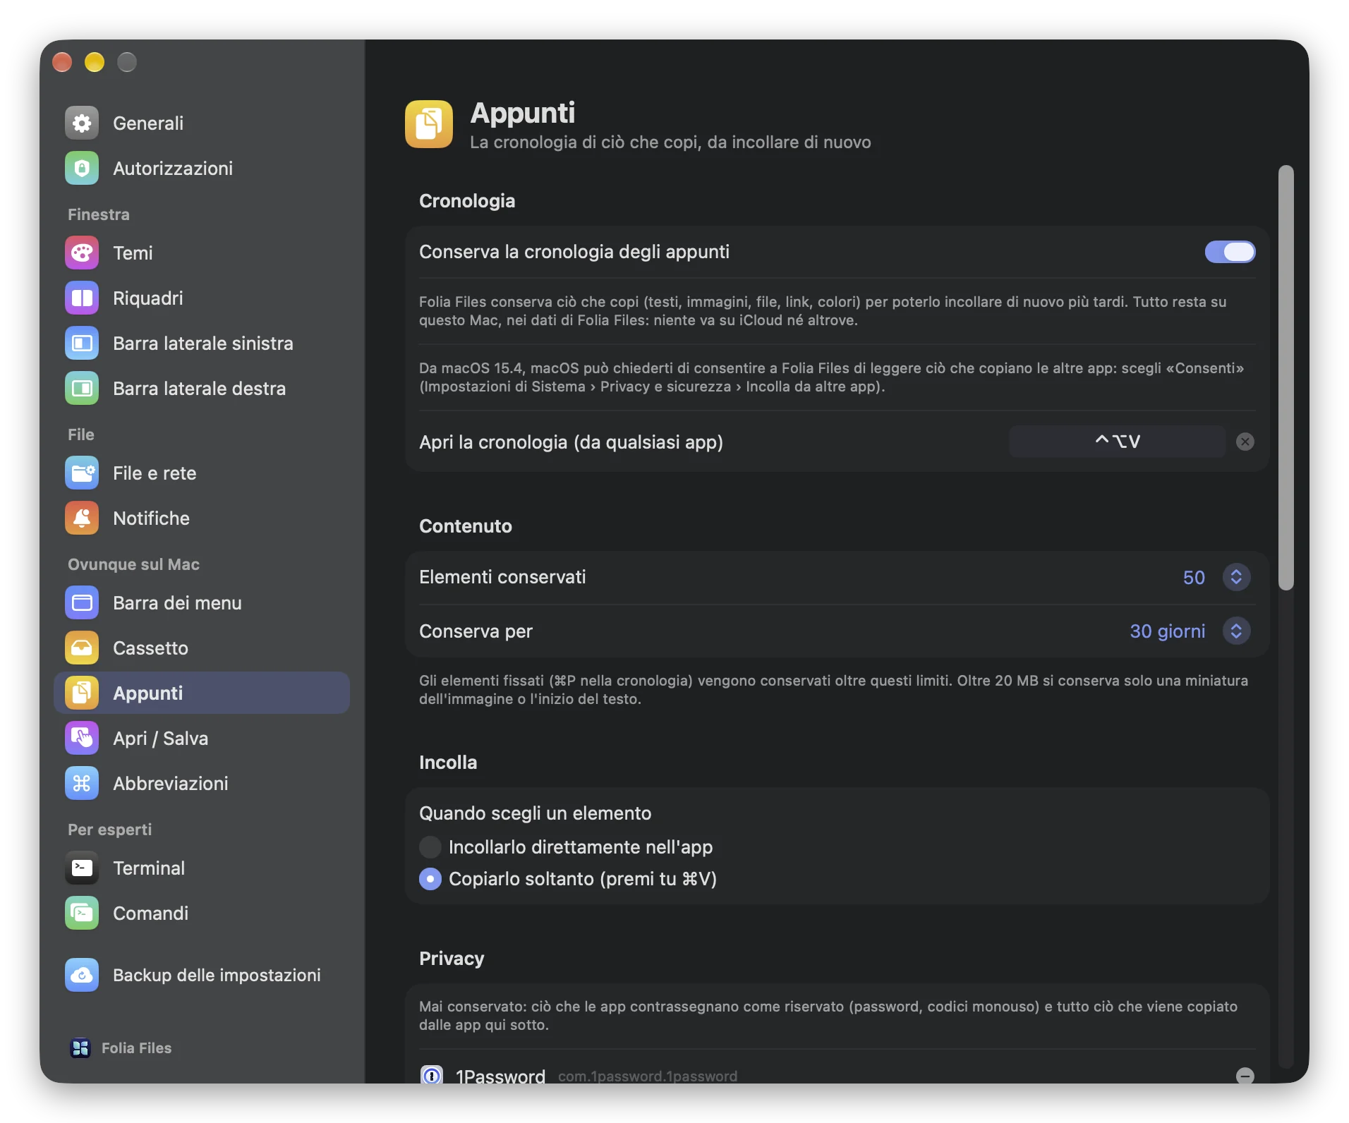Select Incollarlo direttamente nell'app radio option
Viewport: 1349px width, 1123px height.
(430, 847)
